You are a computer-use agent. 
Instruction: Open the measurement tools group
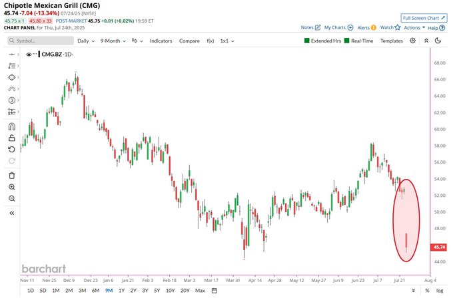tap(11, 112)
